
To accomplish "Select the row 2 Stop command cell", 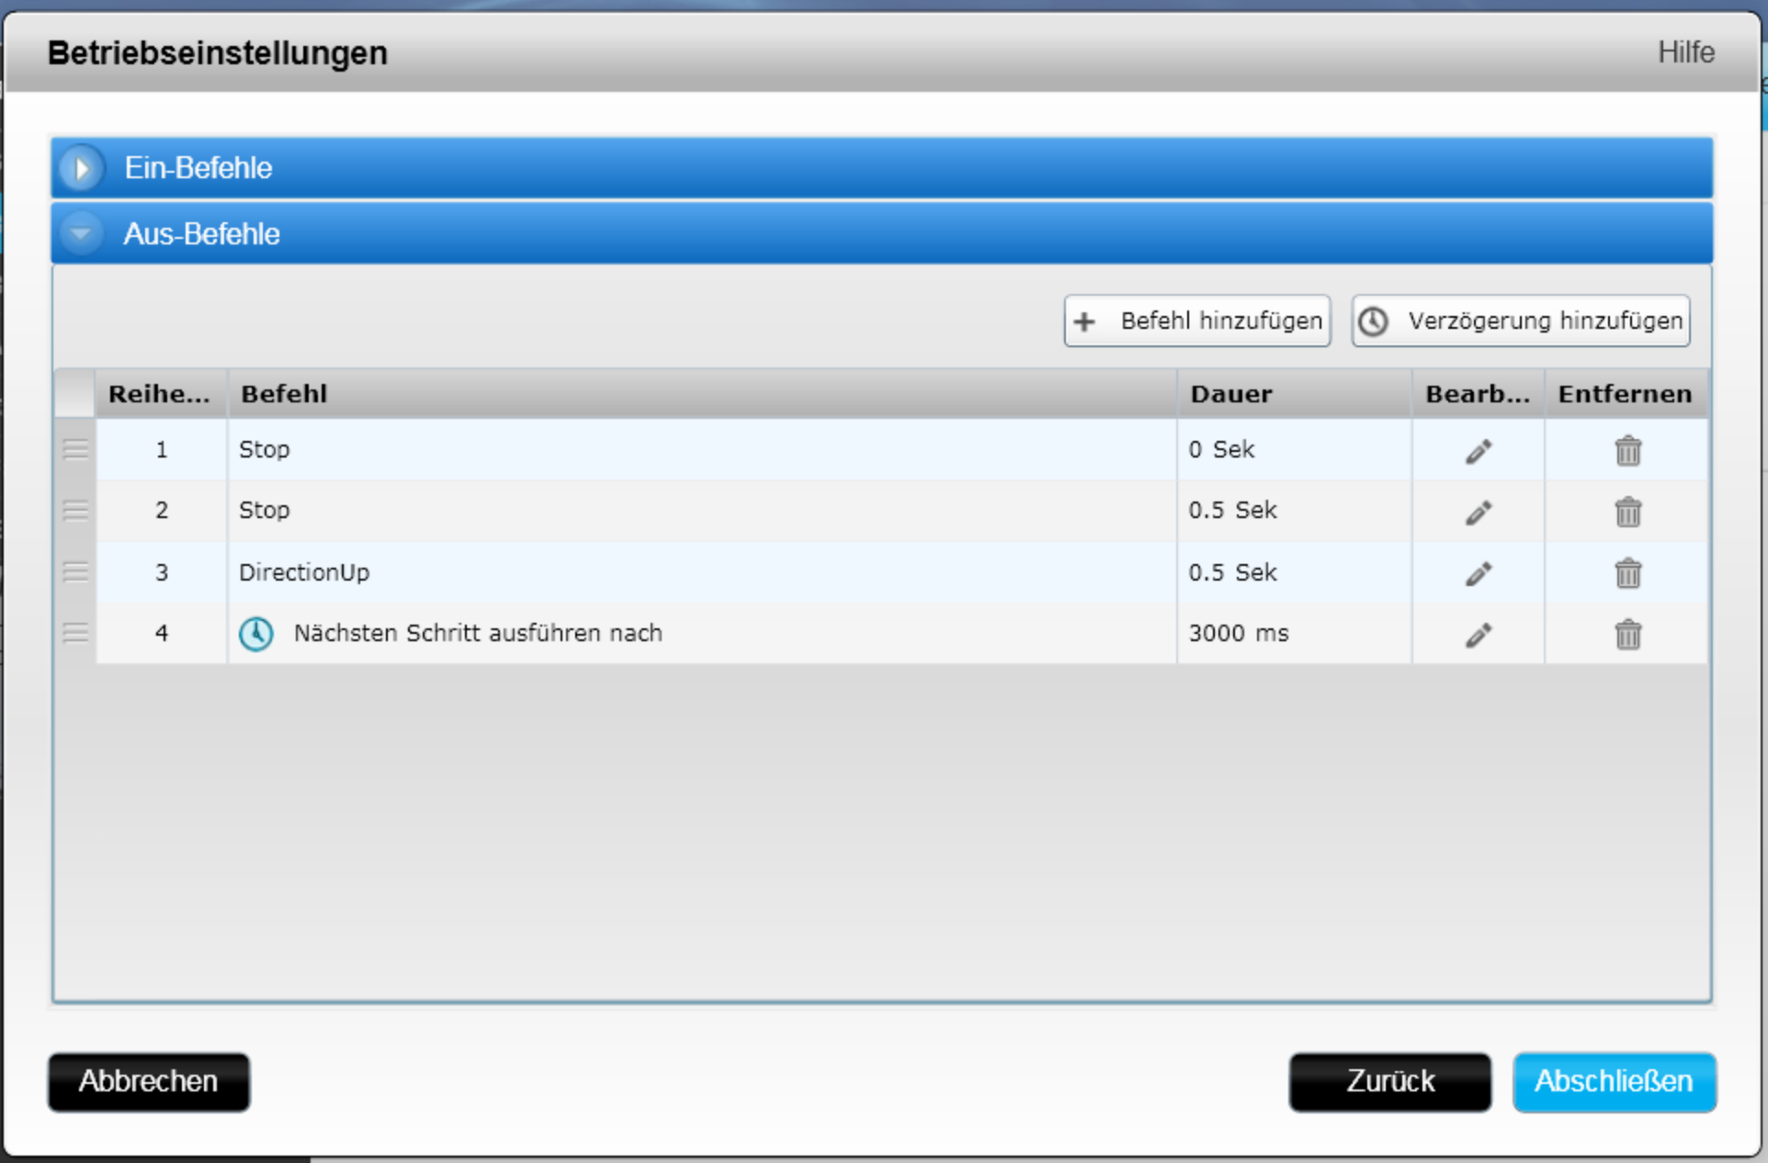I will coord(702,511).
